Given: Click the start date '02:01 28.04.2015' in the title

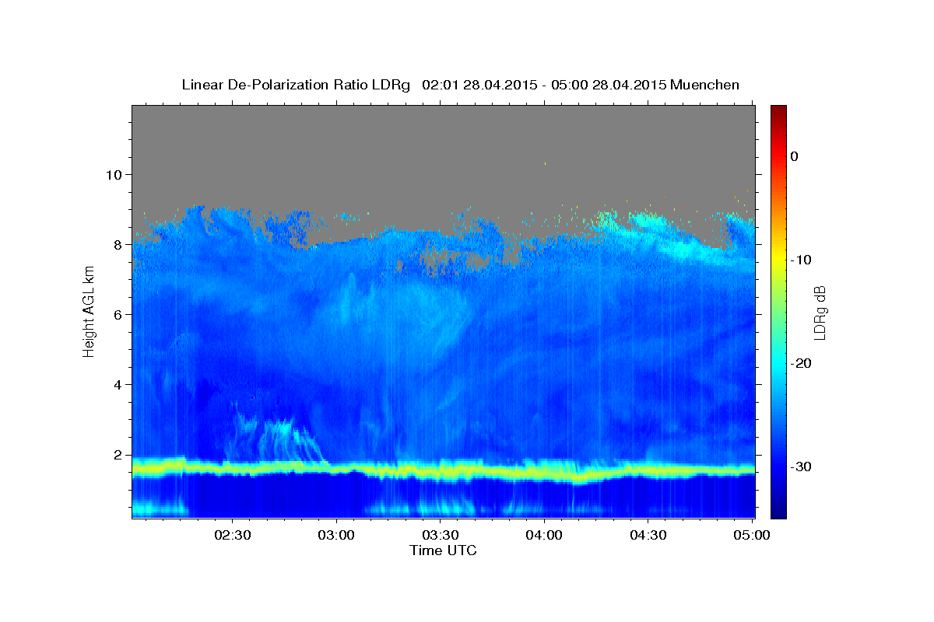Looking at the screenshot, I should coord(479,85).
